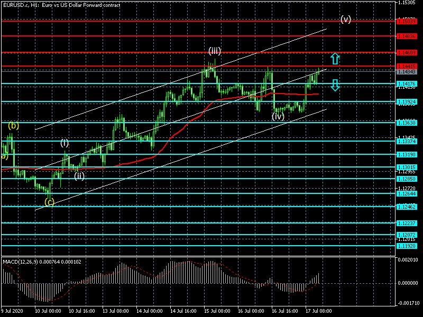Image resolution: width=423 pixels, height=317 pixels.
Task: Click the 10 Jul 16:00 time axis label
Action: [82, 311]
